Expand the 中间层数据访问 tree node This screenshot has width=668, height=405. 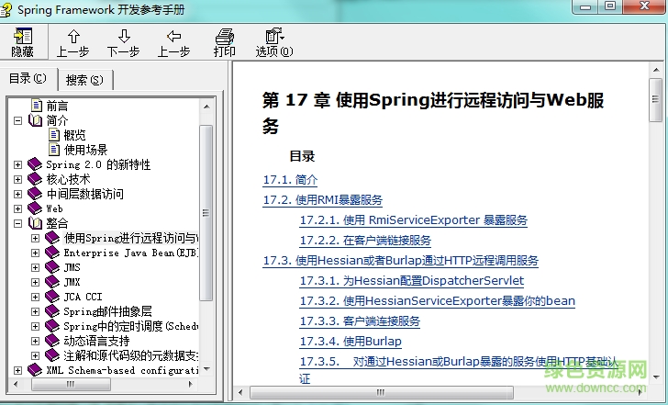17,194
